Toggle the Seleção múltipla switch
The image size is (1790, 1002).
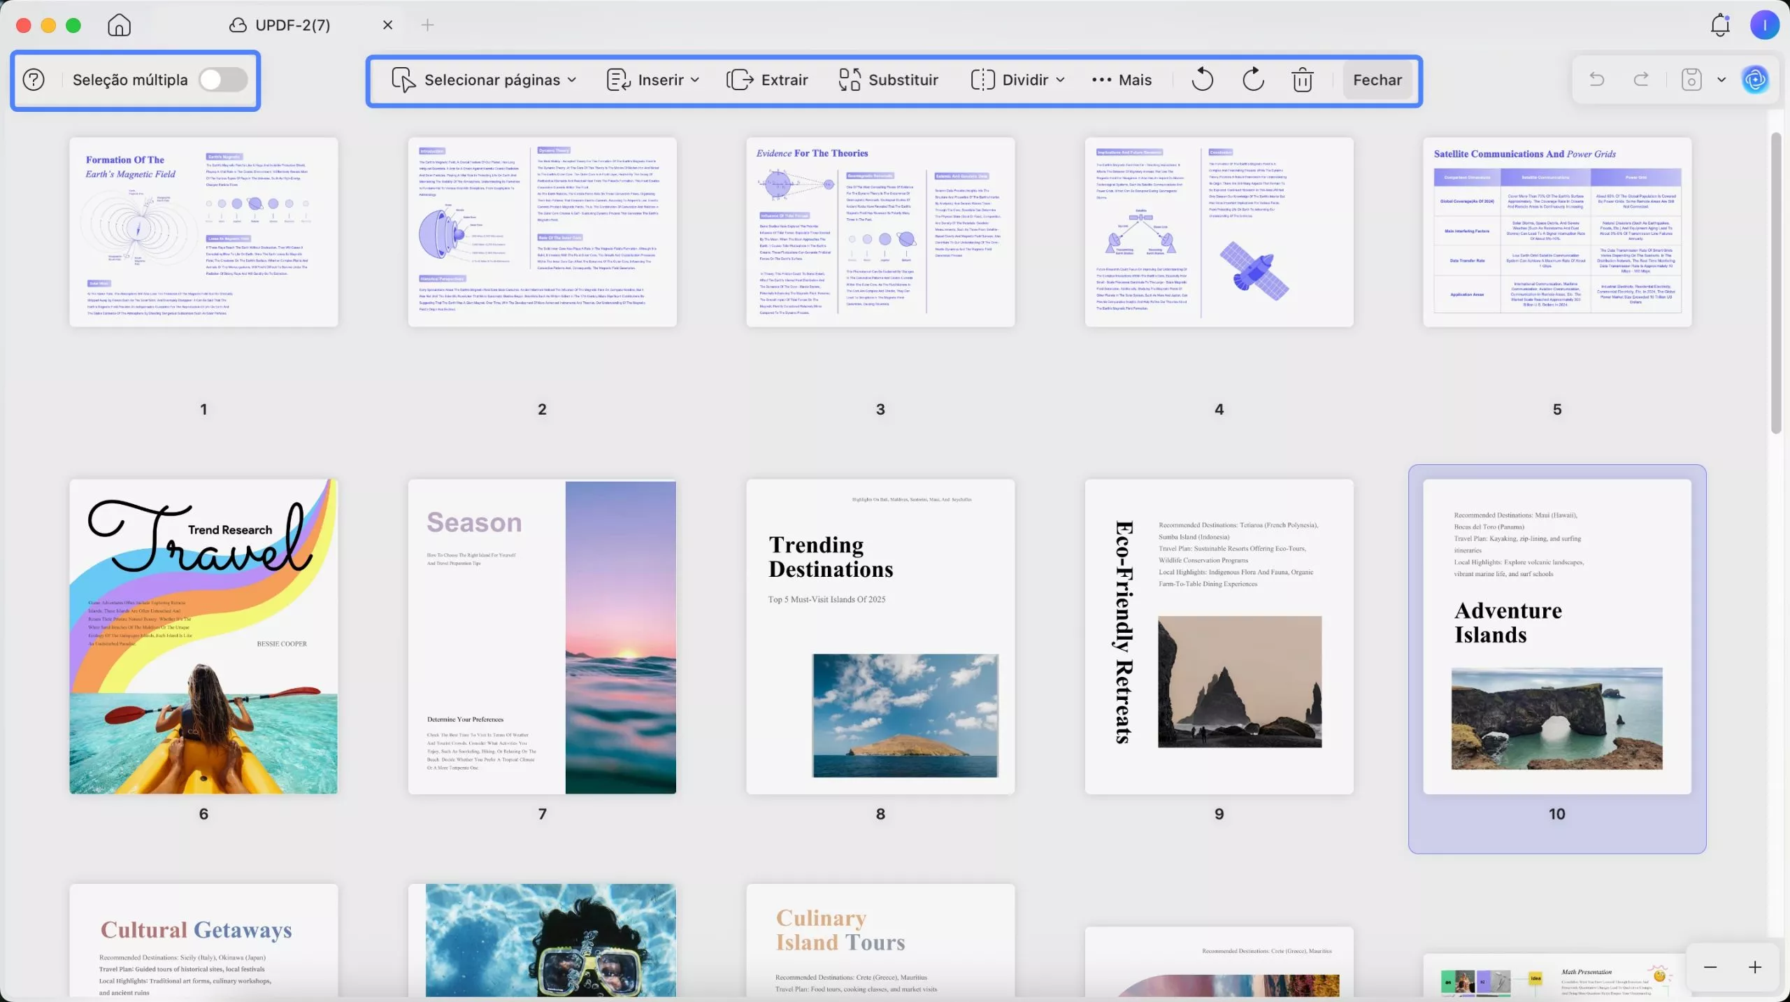(223, 80)
